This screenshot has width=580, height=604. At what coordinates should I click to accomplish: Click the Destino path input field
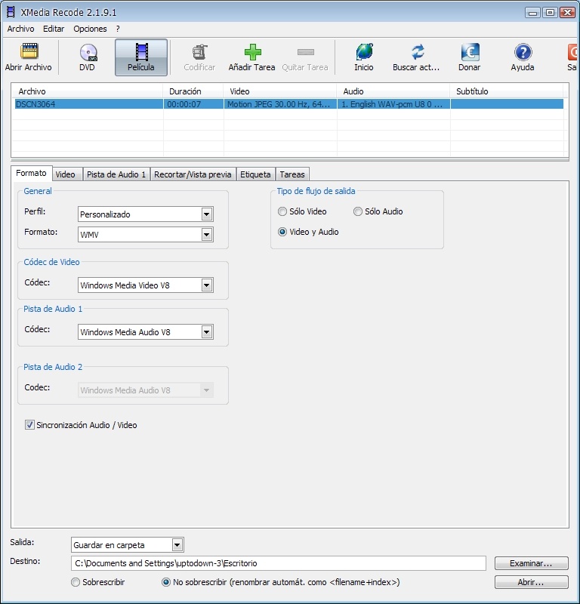click(x=278, y=563)
